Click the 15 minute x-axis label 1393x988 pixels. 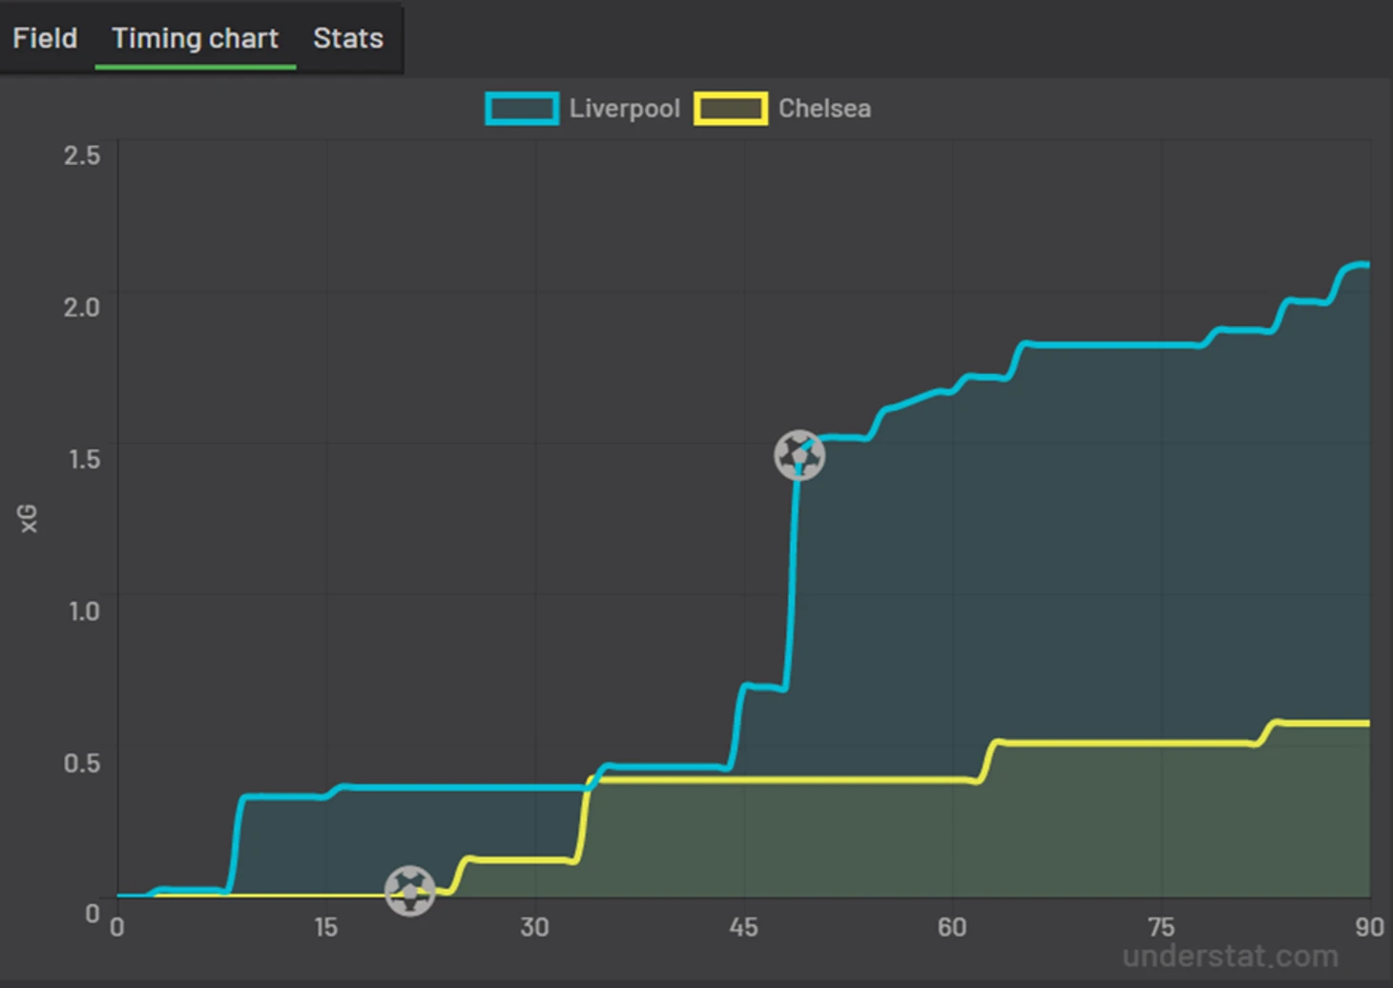point(325,927)
